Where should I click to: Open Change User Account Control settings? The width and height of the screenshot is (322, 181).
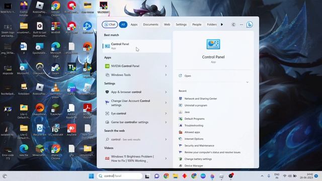(136, 103)
